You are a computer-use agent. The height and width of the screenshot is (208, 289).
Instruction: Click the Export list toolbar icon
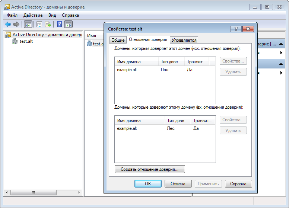pyautogui.click(x=48, y=24)
